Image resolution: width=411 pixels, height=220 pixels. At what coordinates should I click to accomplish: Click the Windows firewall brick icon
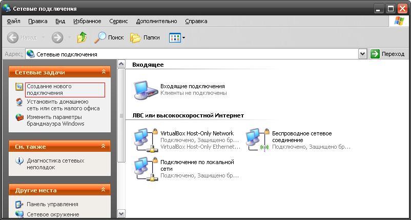click(x=19, y=117)
